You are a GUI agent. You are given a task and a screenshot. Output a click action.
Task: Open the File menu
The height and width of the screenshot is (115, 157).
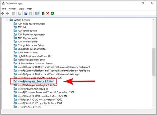pos(4,9)
